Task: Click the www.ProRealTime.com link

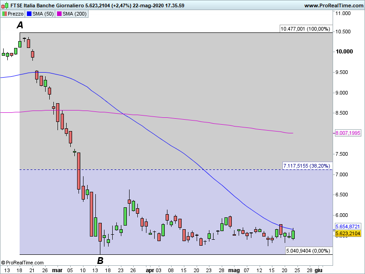Action: [334, 5]
